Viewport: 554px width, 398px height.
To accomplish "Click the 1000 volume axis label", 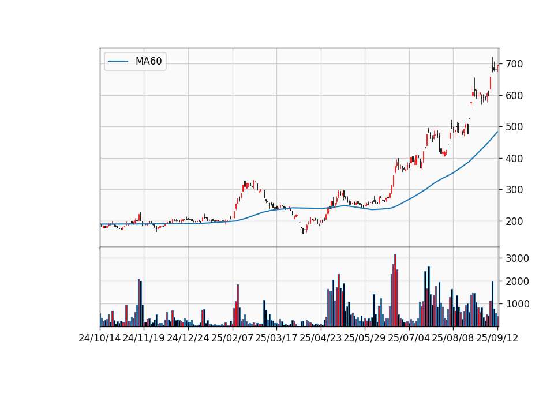I will click(x=517, y=304).
